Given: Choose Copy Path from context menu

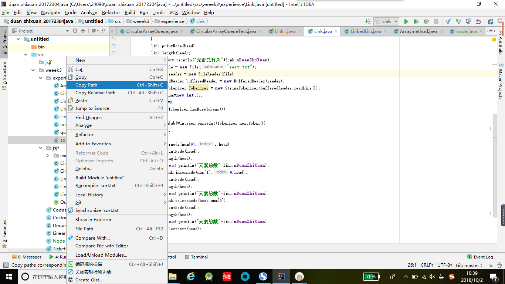Looking at the screenshot, I should [117, 85].
